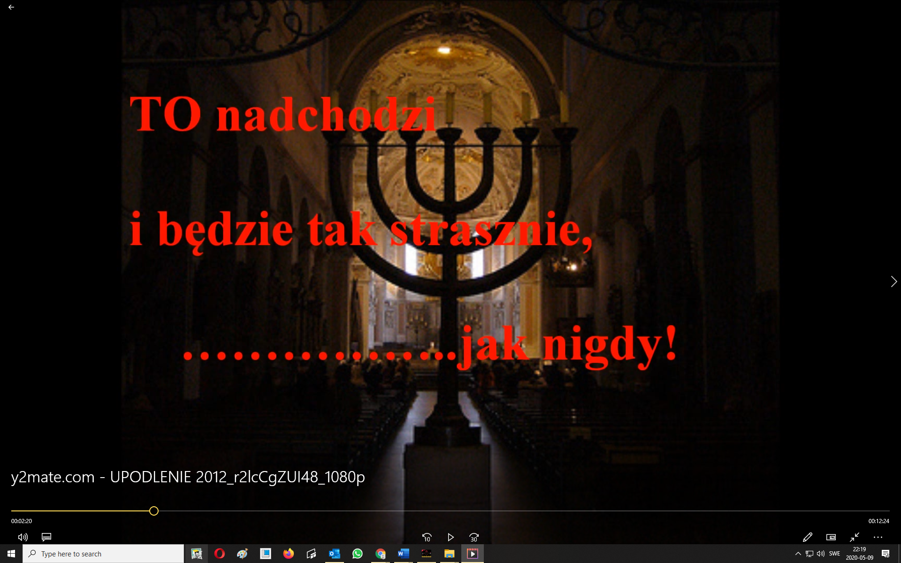The height and width of the screenshot is (563, 901).
Task: Open the three-dots more options menu
Action: tap(878, 537)
